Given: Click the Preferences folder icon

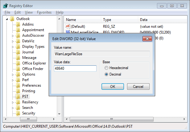Looking at the screenshot, I should pos(18,85).
